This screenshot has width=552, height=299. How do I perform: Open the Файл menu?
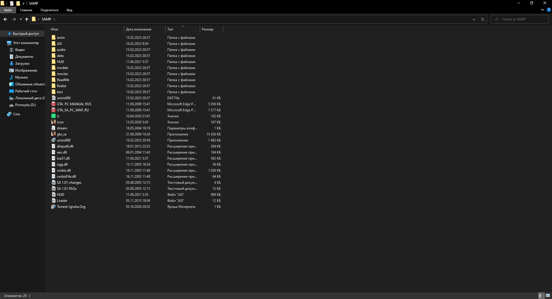(x=8, y=10)
